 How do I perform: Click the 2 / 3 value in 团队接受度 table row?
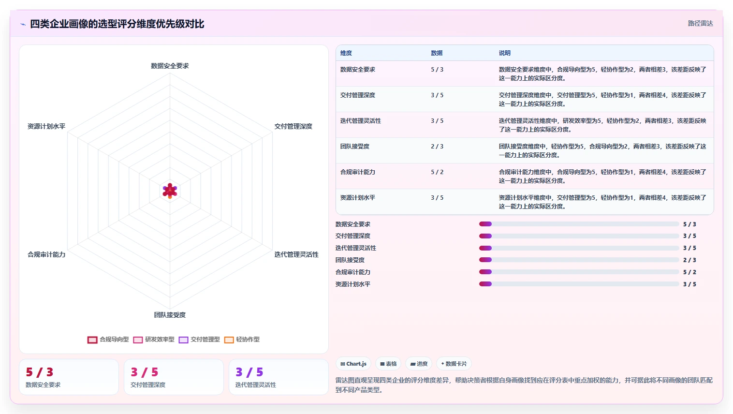[437, 147]
